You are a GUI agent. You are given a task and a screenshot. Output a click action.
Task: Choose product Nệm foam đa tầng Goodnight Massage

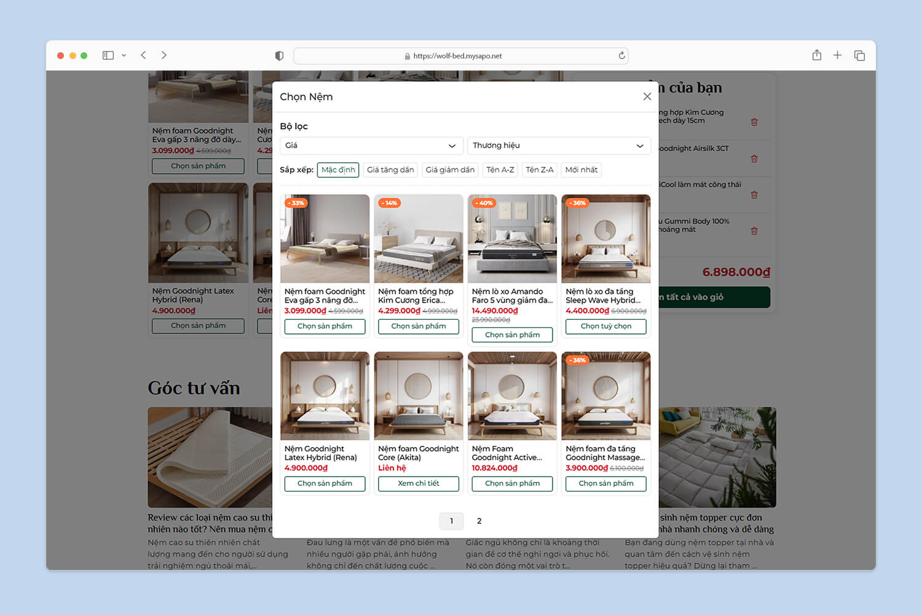coord(606,483)
